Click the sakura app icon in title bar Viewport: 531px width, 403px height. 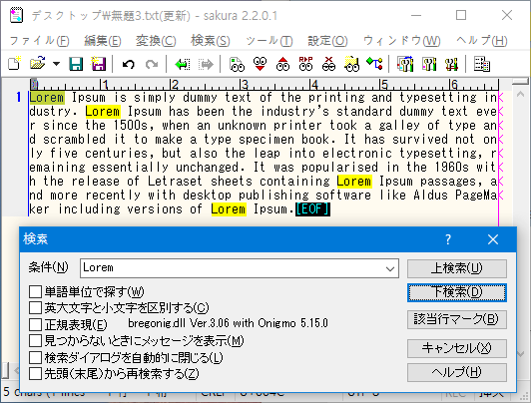(16, 16)
